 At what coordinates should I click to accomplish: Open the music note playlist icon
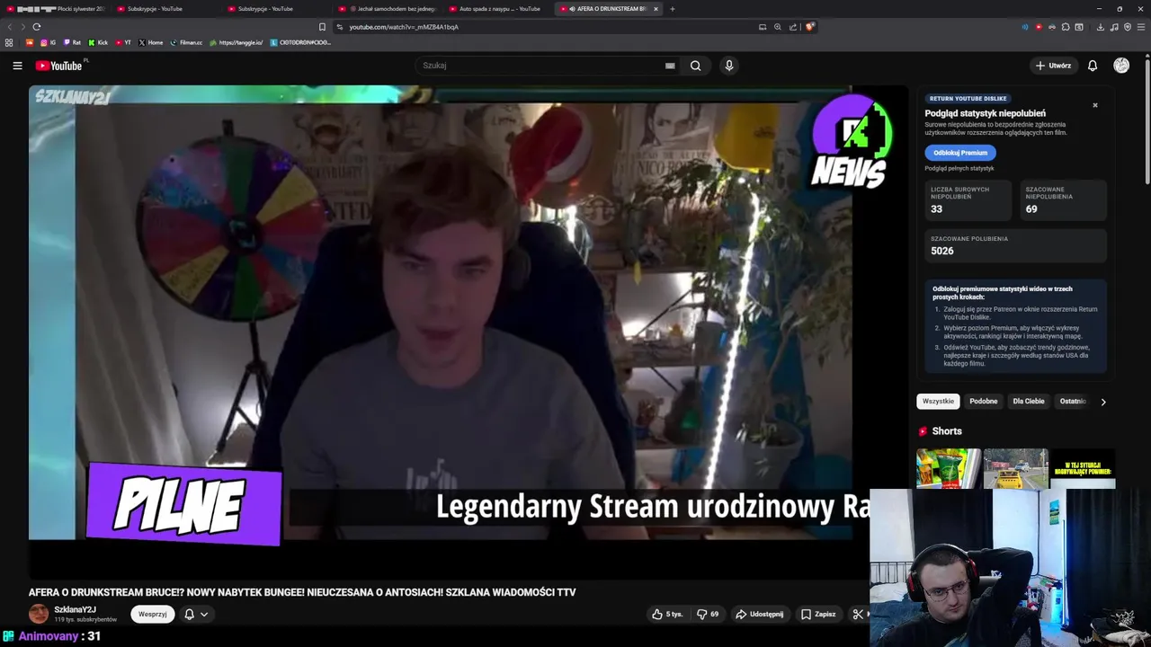coord(1114,27)
